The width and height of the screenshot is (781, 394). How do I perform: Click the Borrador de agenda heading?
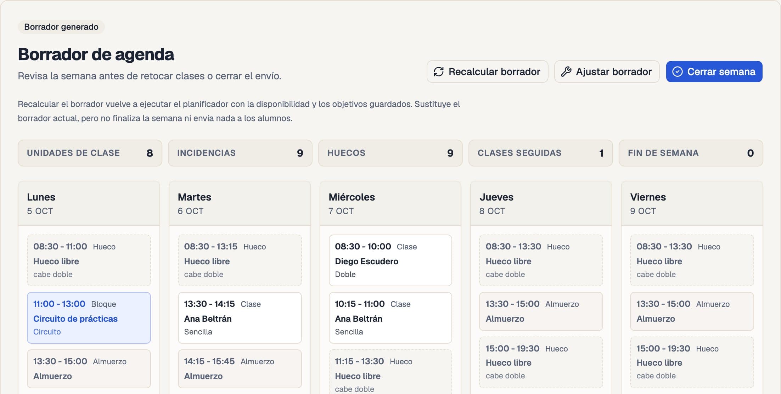(x=96, y=55)
